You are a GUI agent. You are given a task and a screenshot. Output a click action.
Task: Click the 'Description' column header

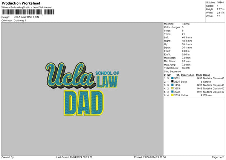click(x=188, y=75)
